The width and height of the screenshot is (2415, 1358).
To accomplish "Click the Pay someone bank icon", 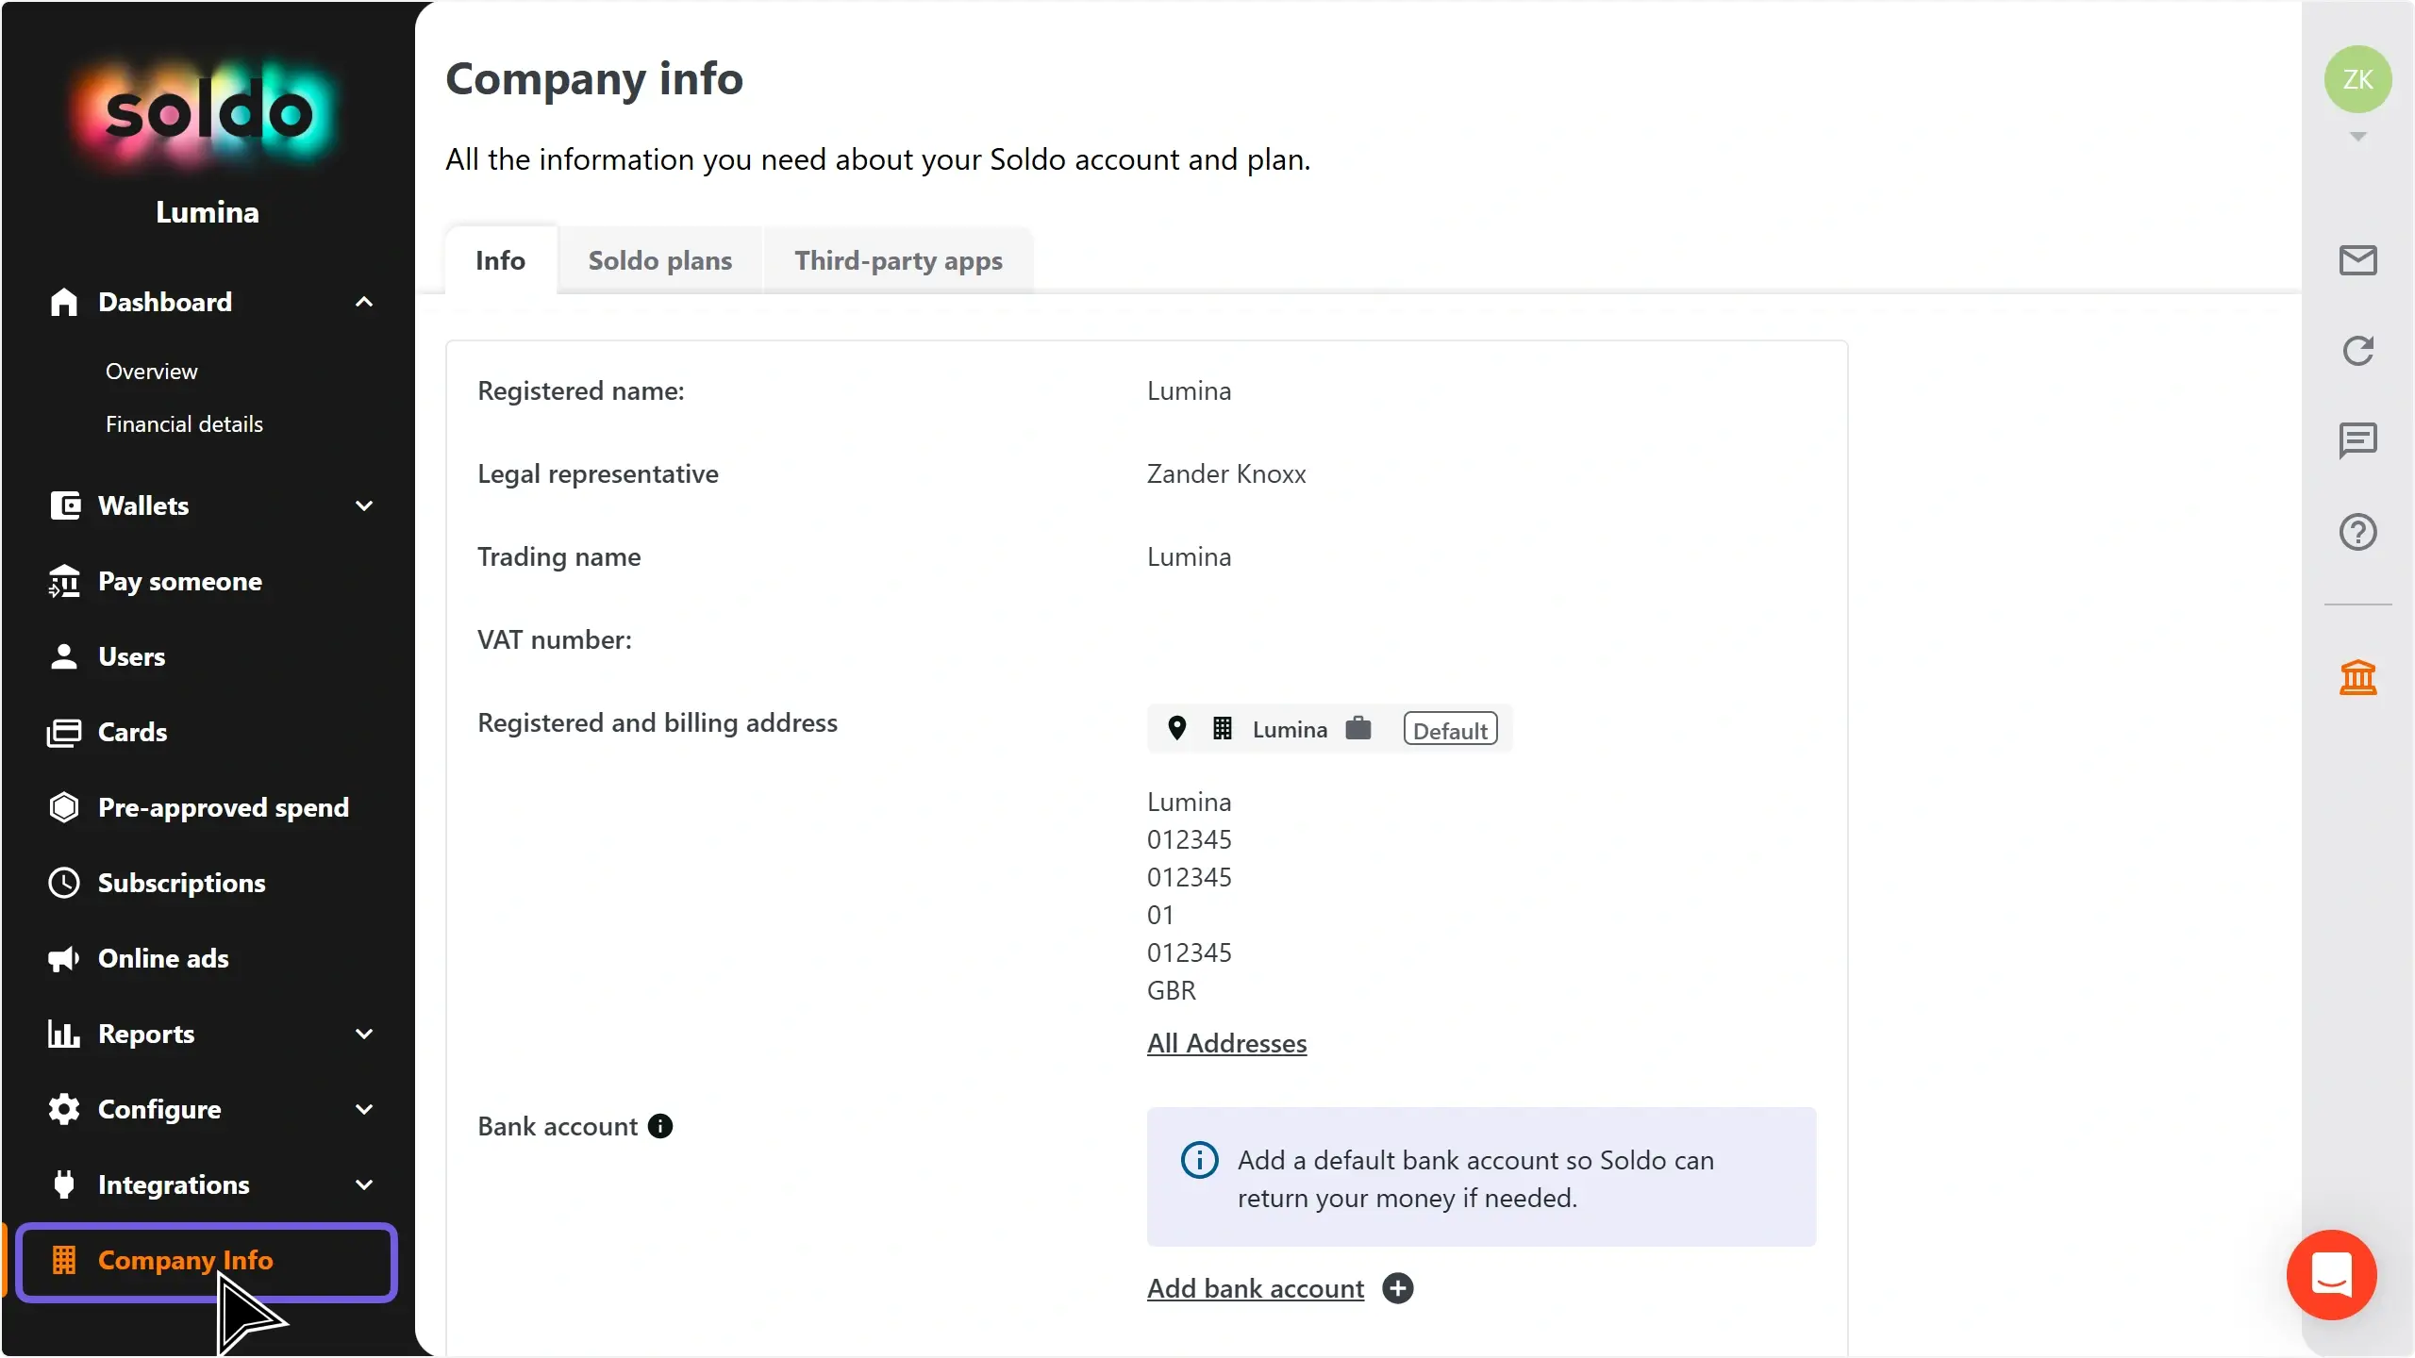I will pyautogui.click(x=64, y=581).
